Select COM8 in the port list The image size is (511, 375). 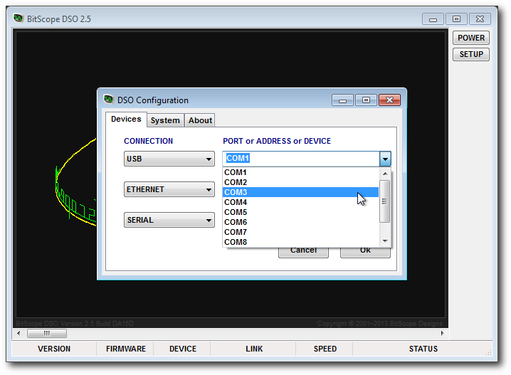pyautogui.click(x=301, y=242)
